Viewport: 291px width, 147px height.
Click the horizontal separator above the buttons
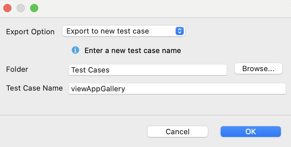tap(145, 115)
